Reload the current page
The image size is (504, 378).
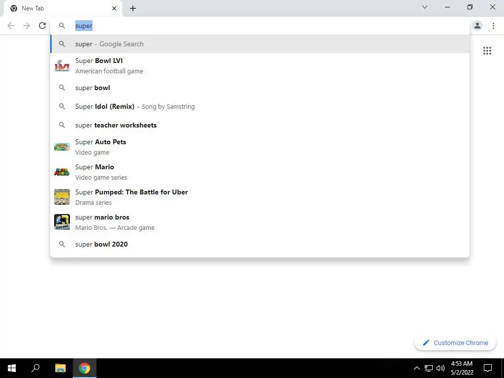[x=42, y=26]
